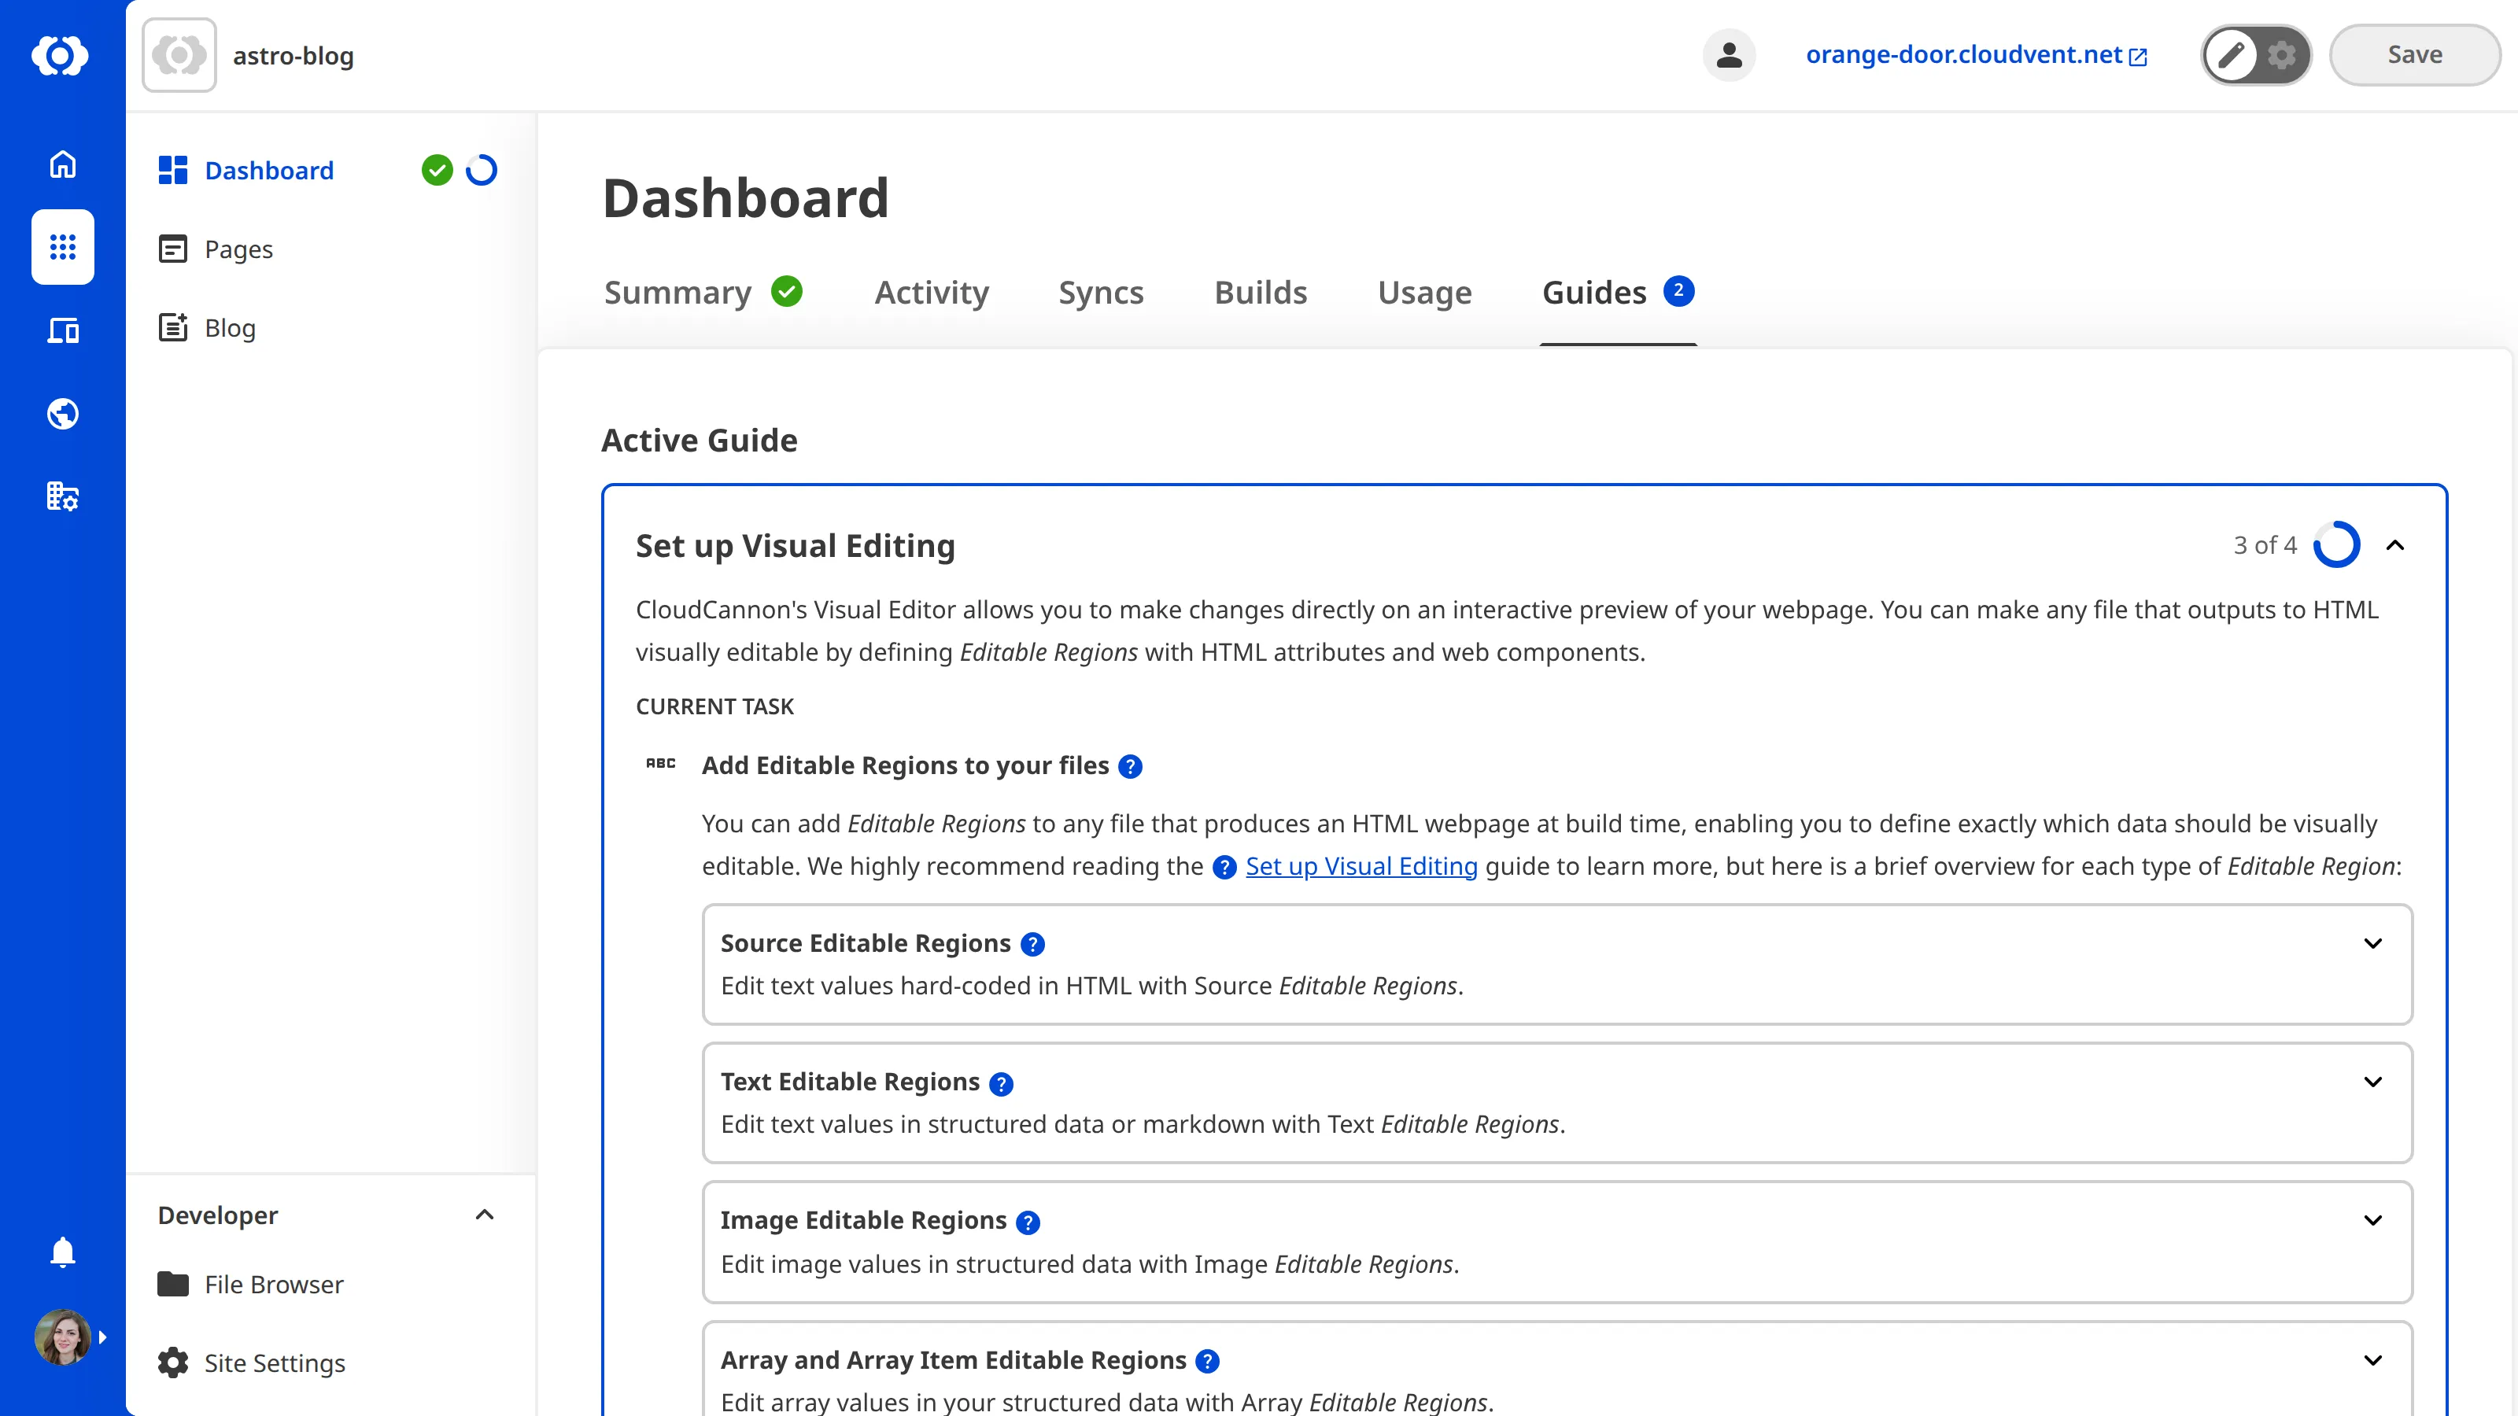Open notifications via the bell icon
The image size is (2518, 1416).
[x=61, y=1252]
